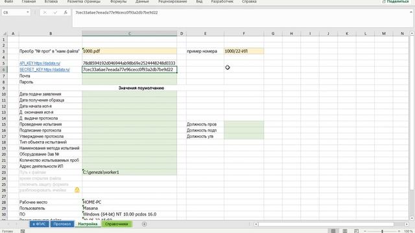The image size is (415, 233).
Task: Select cell with C:\genezis\worker1 path
Action: coord(130,172)
